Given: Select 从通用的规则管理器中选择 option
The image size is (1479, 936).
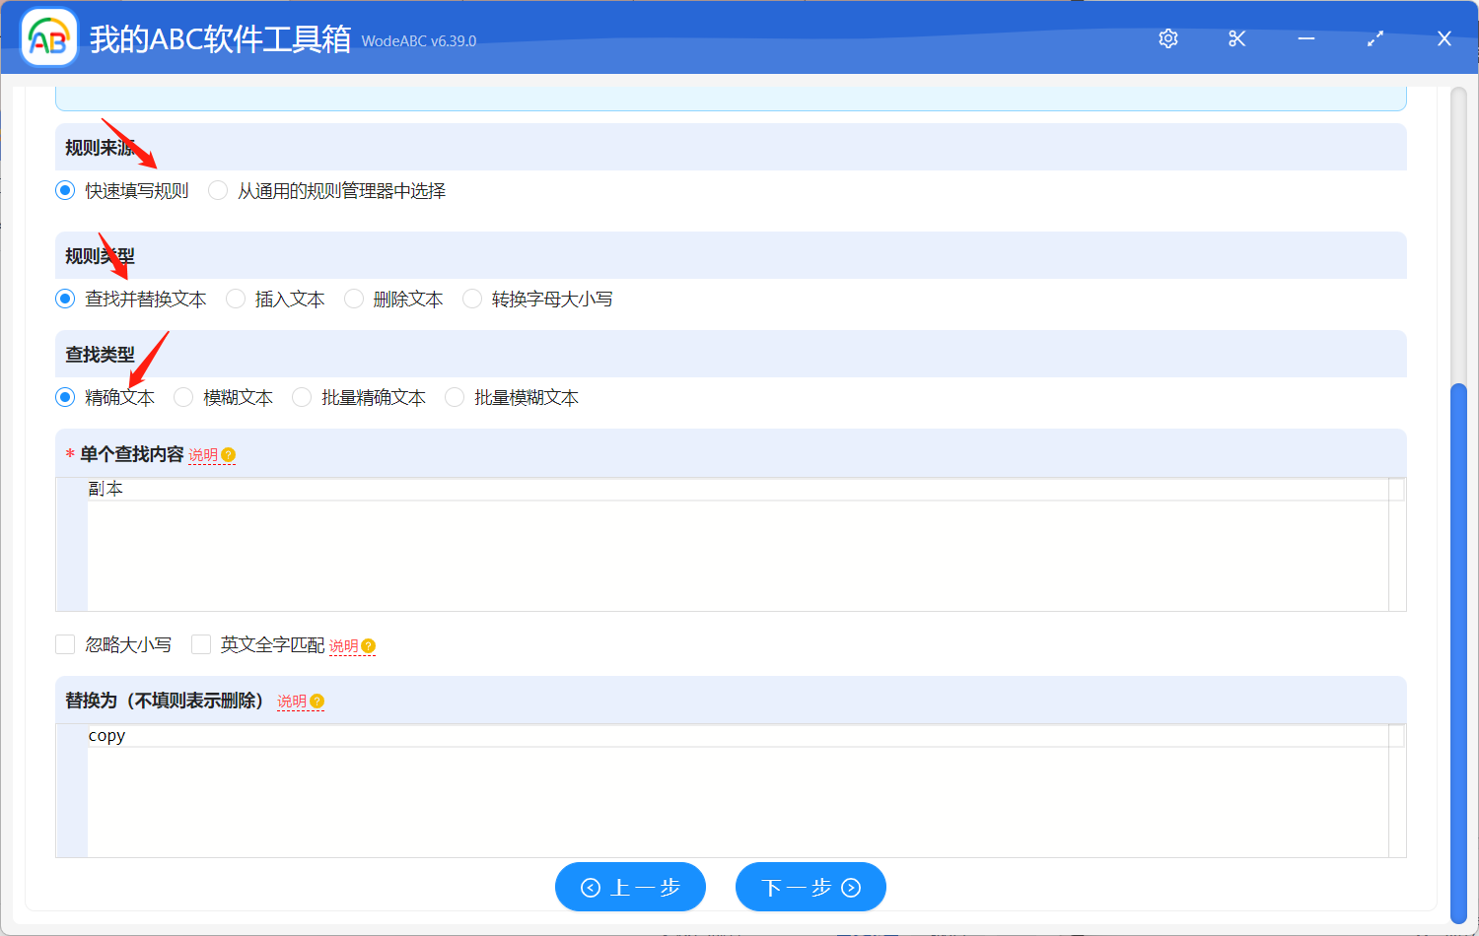Looking at the screenshot, I should pyautogui.click(x=218, y=190).
